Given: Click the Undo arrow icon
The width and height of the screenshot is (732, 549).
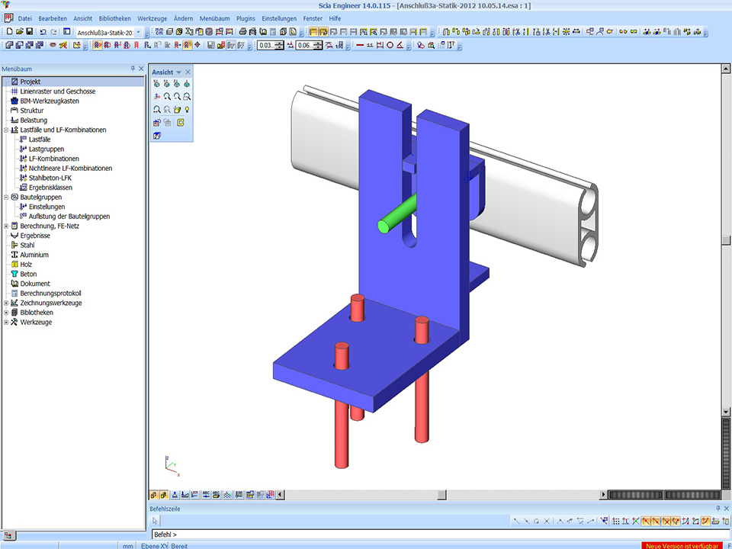Looking at the screenshot, I should click(x=43, y=32).
